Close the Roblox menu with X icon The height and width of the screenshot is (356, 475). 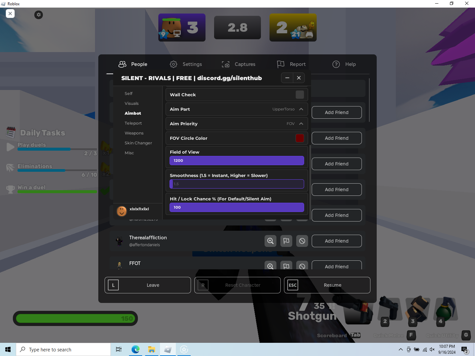click(10, 14)
